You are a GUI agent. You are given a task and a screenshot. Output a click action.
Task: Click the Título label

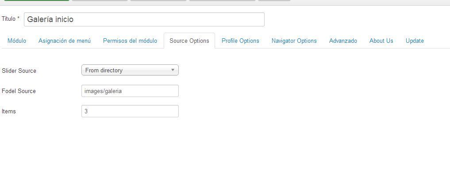pos(11,19)
